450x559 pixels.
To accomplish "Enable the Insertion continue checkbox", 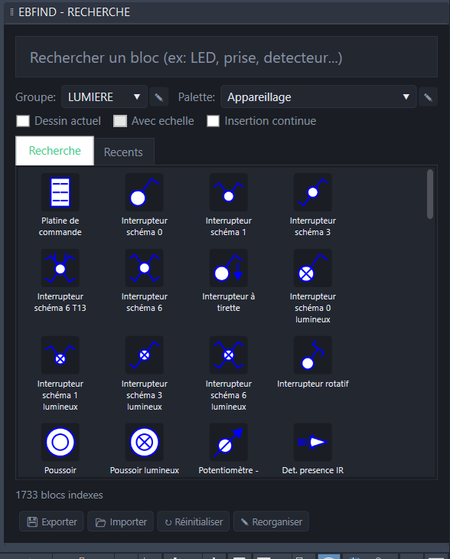I will tap(213, 121).
